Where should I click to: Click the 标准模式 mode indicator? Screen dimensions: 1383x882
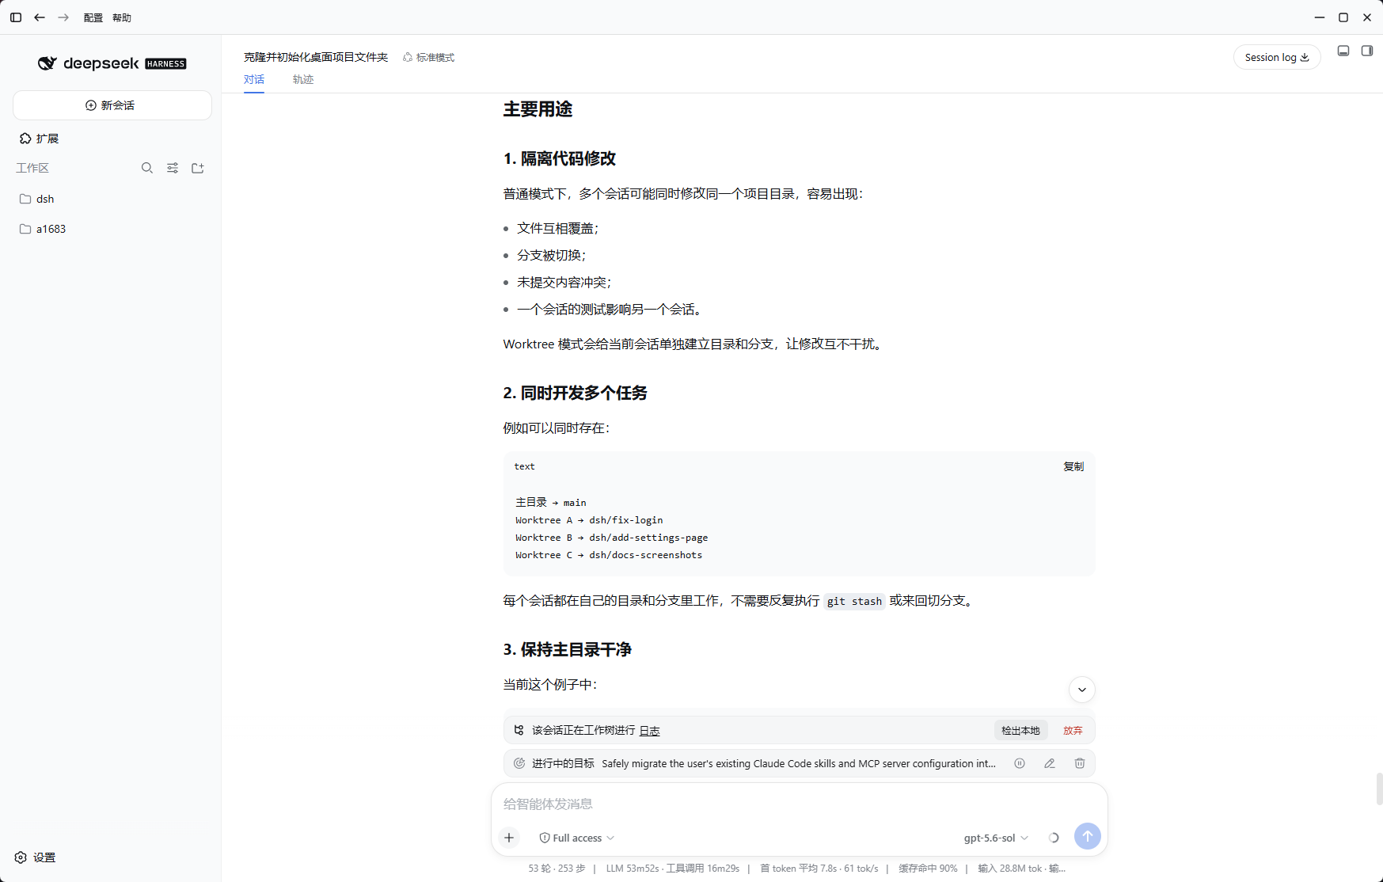(428, 57)
